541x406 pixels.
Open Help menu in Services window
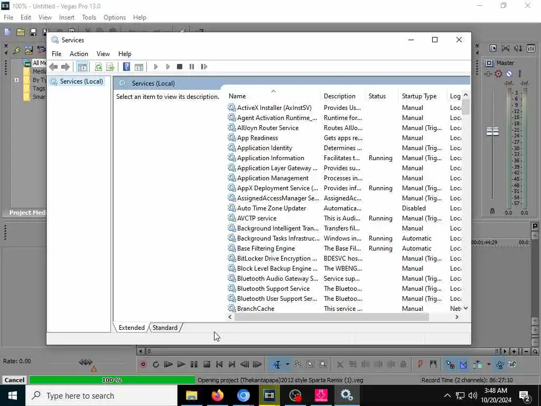(x=125, y=54)
